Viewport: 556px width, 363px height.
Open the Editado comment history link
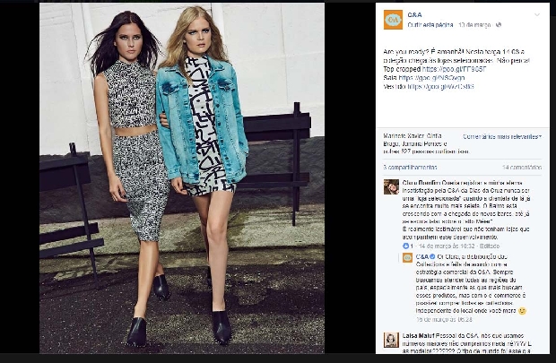point(490,246)
